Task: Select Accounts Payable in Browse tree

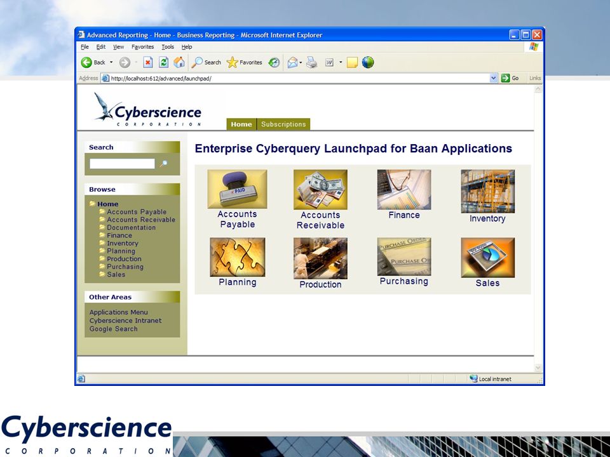Action: [137, 212]
